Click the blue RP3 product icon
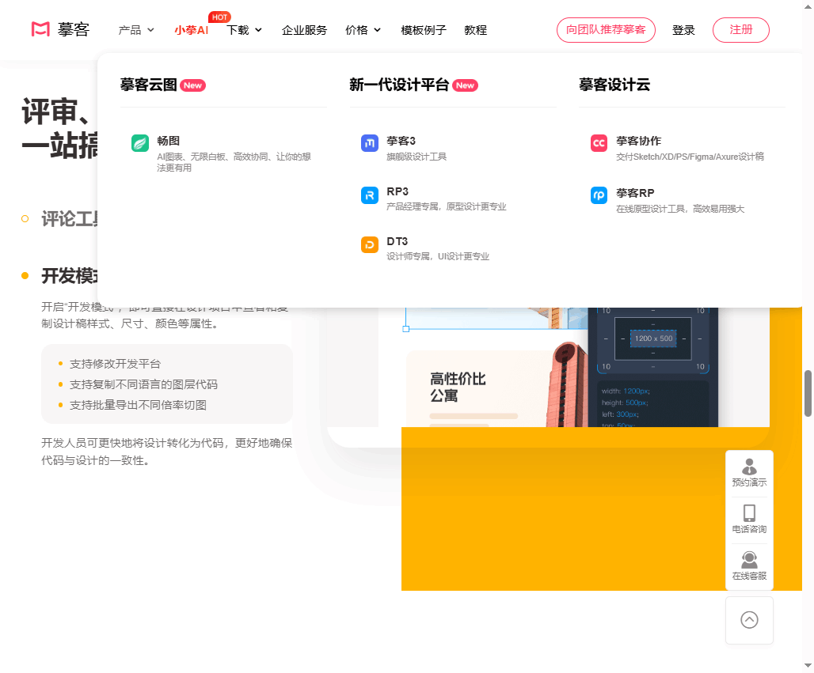Image resolution: width=814 pixels, height=673 pixels. 369,195
